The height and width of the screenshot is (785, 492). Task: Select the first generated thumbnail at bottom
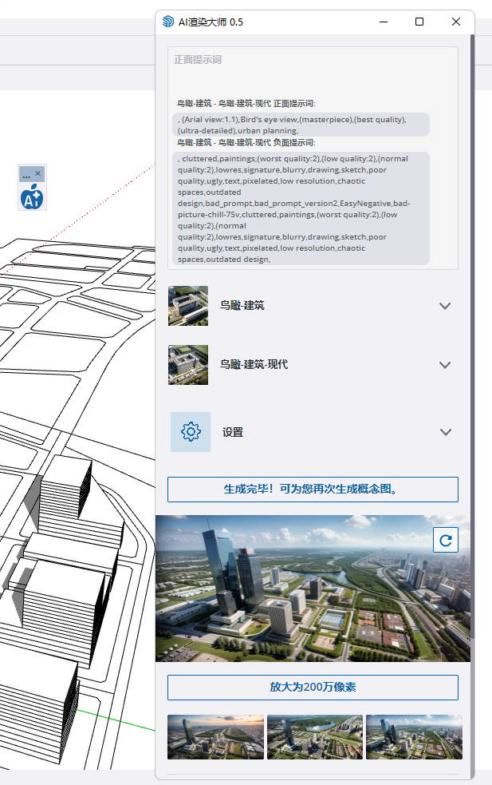pyautogui.click(x=215, y=736)
